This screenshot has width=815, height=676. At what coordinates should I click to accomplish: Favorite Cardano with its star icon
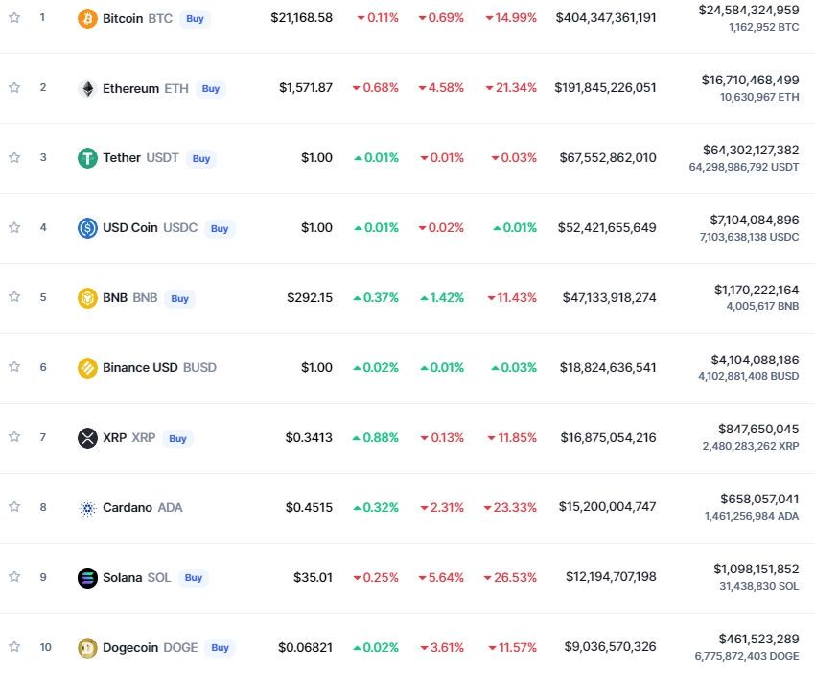14,507
